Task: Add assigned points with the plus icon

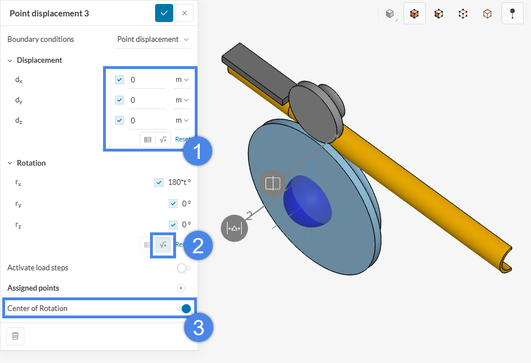Action: tap(181, 288)
